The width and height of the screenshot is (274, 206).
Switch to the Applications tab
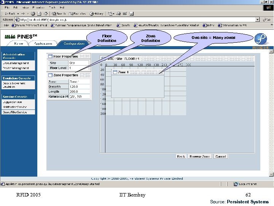(x=43, y=43)
